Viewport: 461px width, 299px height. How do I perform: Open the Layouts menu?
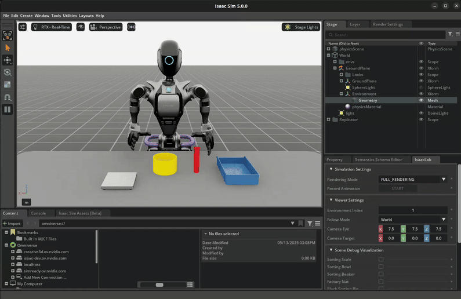(x=86, y=16)
